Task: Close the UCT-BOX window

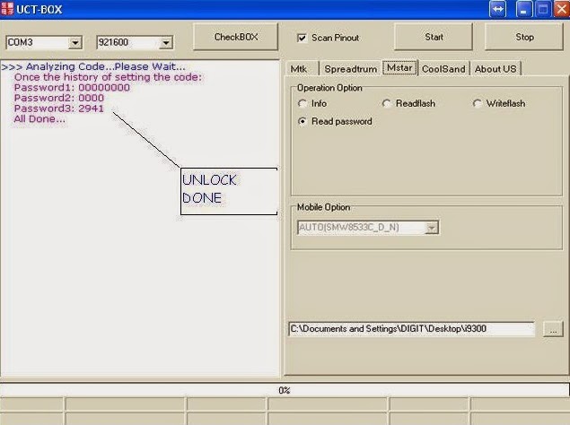Action: [x=562, y=10]
